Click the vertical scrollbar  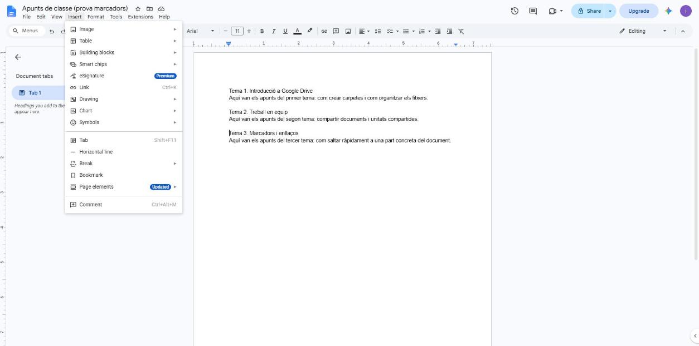695,154
